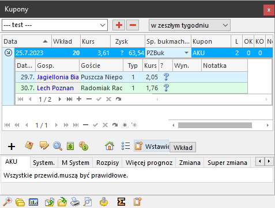Screen dimensions: 275x208
Task: Click the Kupon column header
Action: coord(211,41)
